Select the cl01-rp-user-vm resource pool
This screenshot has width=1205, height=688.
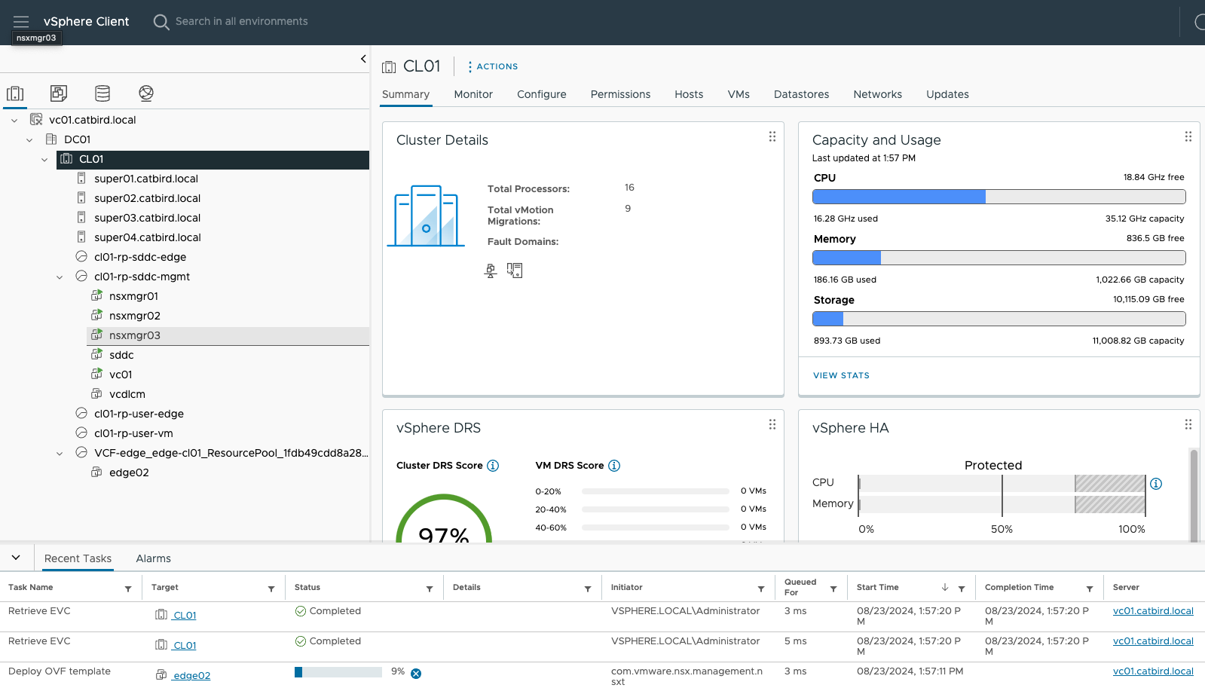tap(133, 433)
